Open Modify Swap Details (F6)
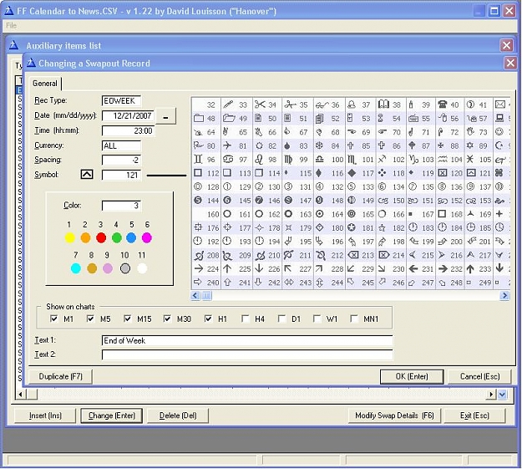522x469 pixels. click(x=394, y=415)
